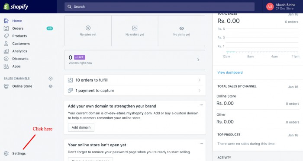
Task: Select the Products tag icon
Action: tap(6, 36)
